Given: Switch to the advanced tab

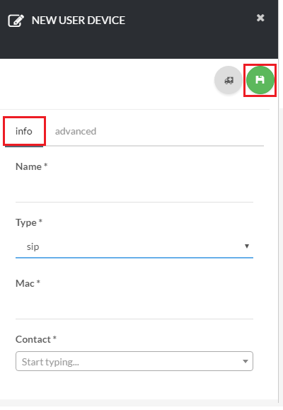Looking at the screenshot, I should click(76, 131).
